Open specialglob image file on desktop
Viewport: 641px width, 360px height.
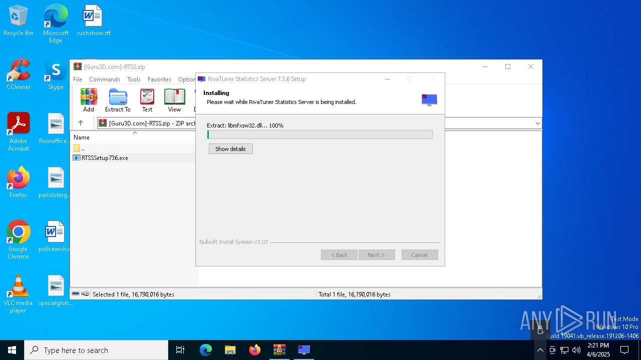(56, 290)
